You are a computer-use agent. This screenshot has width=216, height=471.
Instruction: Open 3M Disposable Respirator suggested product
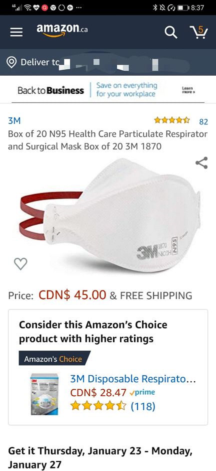(x=133, y=379)
